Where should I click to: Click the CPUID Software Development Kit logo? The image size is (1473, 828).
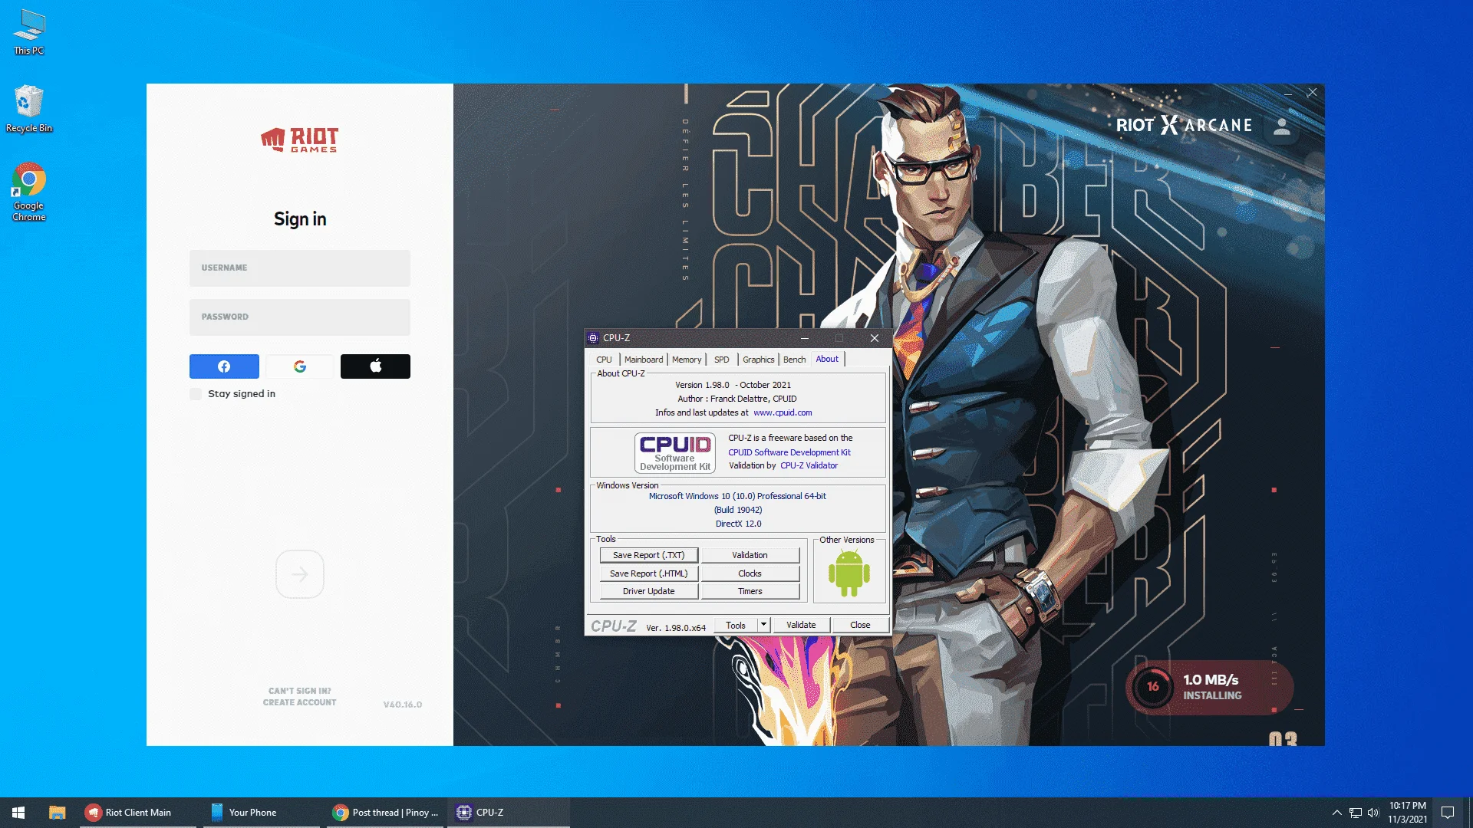[x=675, y=452]
